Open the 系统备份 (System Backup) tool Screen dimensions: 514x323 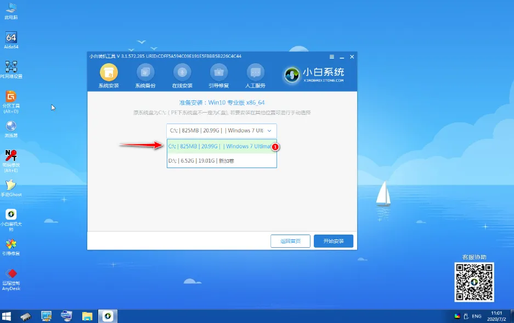145,74
